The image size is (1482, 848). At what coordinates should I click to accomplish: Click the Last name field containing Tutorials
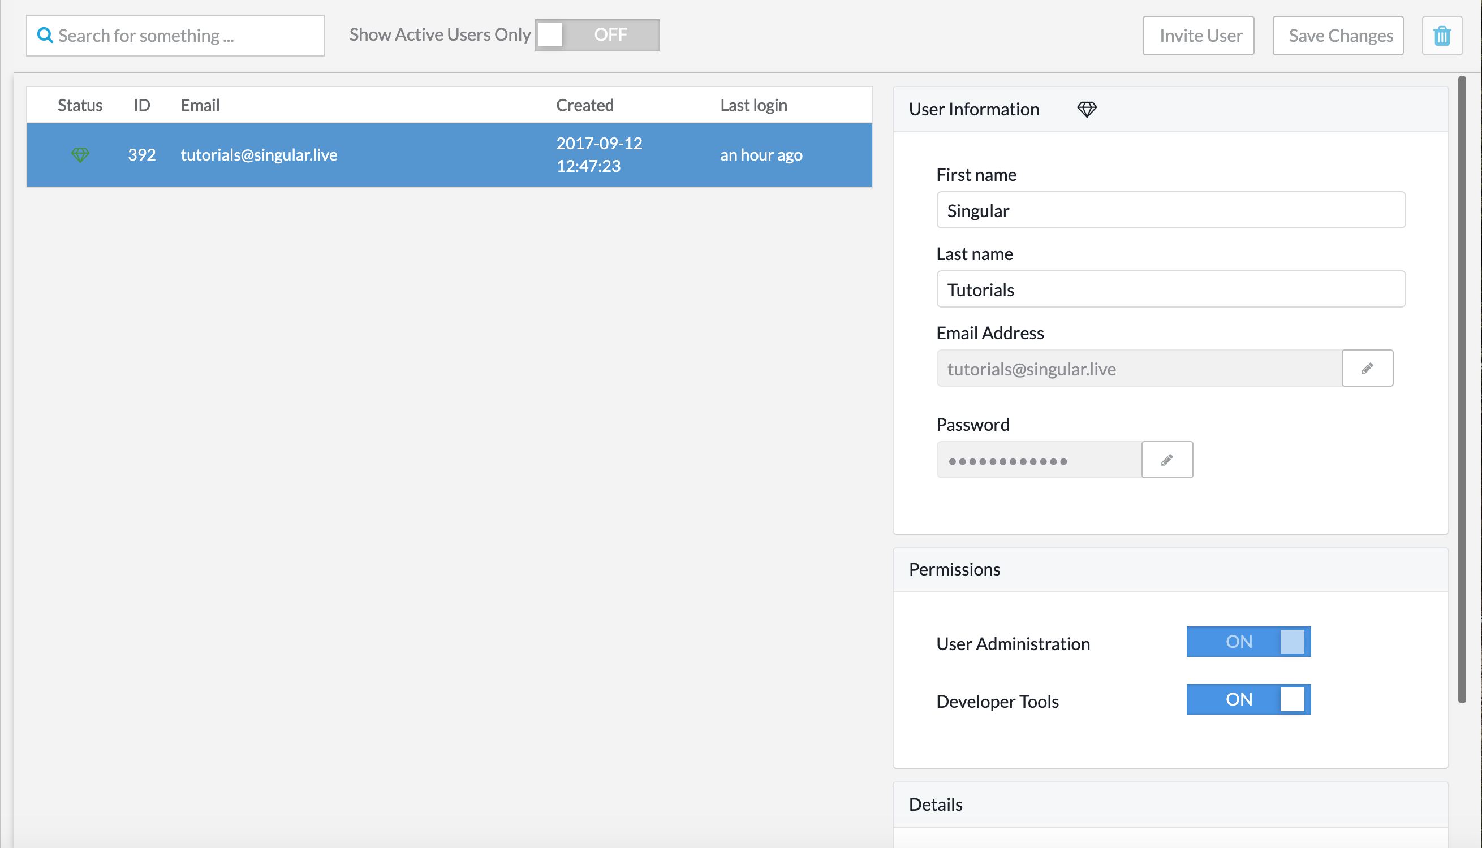coord(1171,289)
